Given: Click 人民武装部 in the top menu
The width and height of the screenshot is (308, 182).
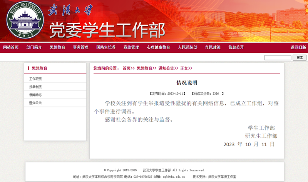Looking at the screenshot, I should 187,47.
